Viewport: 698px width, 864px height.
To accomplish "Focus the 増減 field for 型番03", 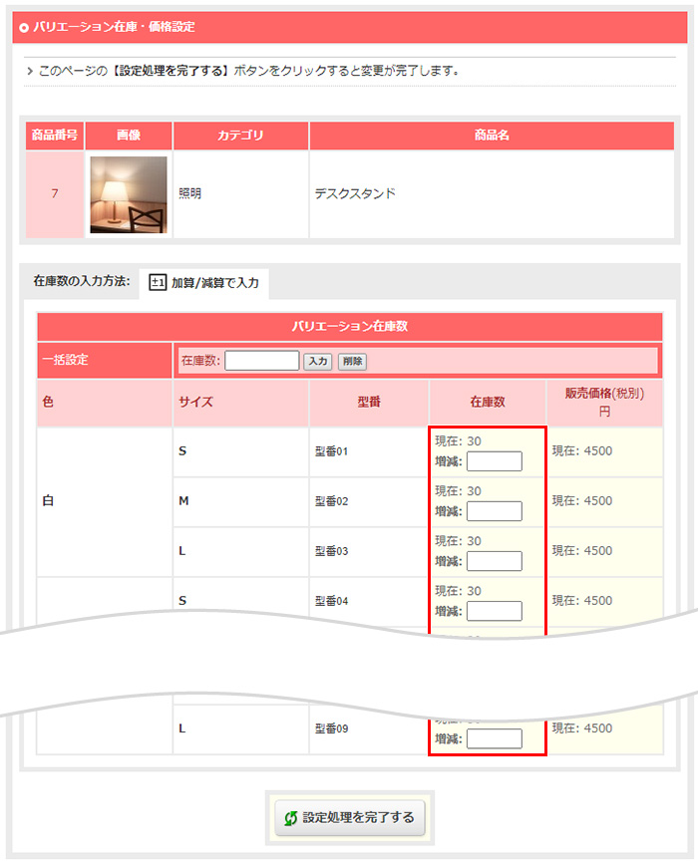I will tap(494, 561).
